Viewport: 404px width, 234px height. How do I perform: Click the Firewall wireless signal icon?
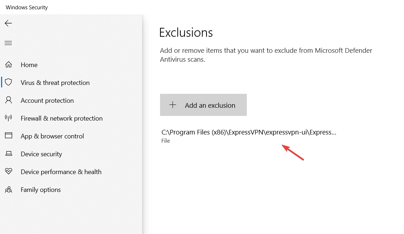[x=9, y=118]
